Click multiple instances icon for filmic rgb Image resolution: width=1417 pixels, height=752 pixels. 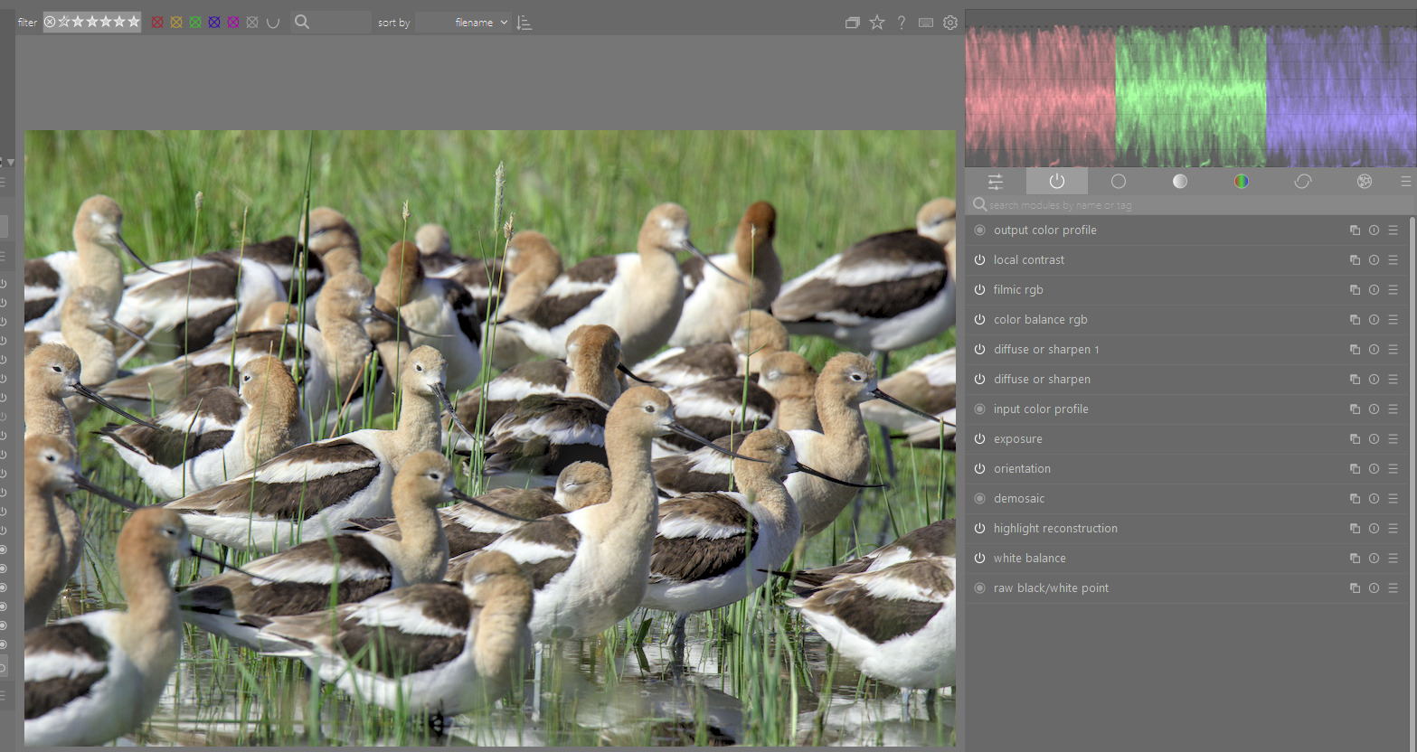point(1355,290)
